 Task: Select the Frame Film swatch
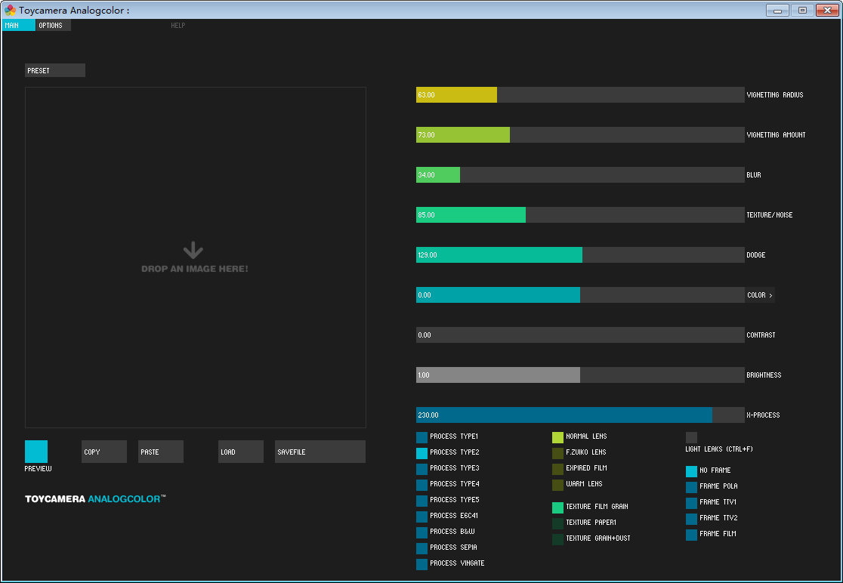click(691, 535)
